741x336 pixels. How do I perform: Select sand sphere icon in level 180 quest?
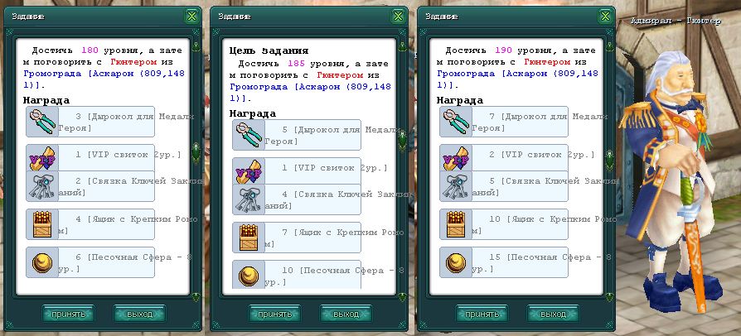(42, 262)
